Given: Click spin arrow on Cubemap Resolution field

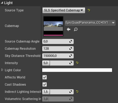Looking at the screenshot, I should pos(71,48).
